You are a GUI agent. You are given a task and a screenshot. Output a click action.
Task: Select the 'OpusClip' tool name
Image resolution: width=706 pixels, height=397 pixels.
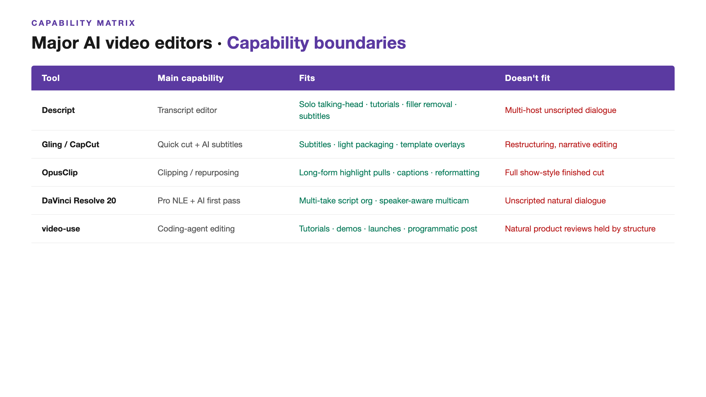60,173
